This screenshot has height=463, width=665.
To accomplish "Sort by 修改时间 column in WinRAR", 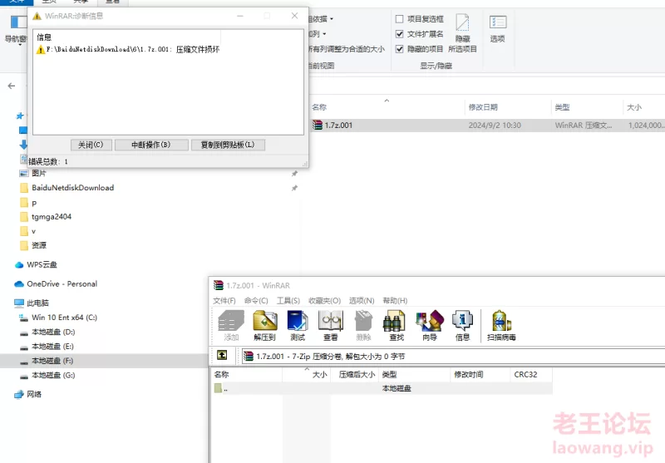I will [x=469, y=374].
